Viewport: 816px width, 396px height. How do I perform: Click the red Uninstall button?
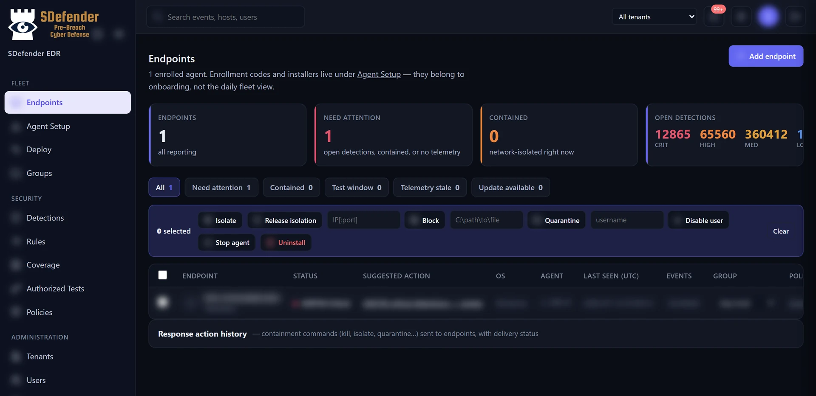coord(286,242)
